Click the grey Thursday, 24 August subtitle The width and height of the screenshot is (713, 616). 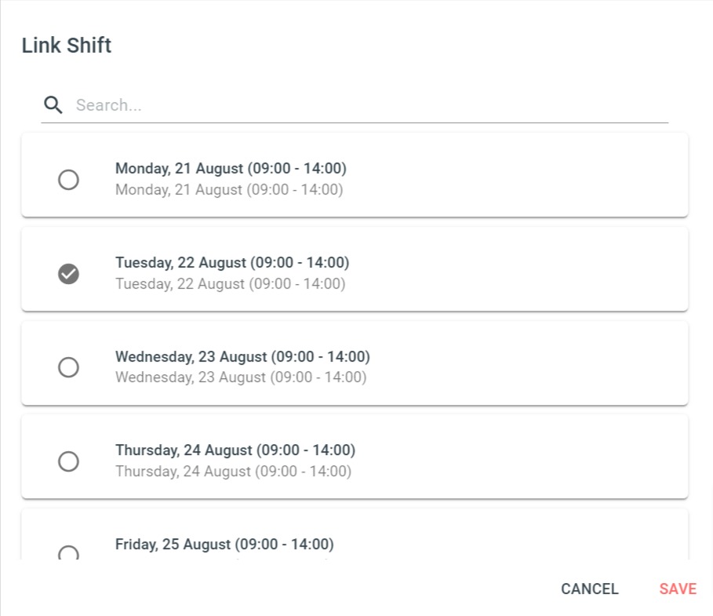pos(233,472)
